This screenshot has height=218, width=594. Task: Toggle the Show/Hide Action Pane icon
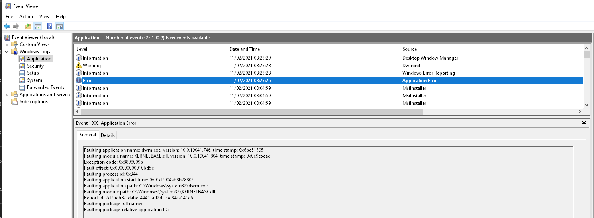click(x=59, y=27)
